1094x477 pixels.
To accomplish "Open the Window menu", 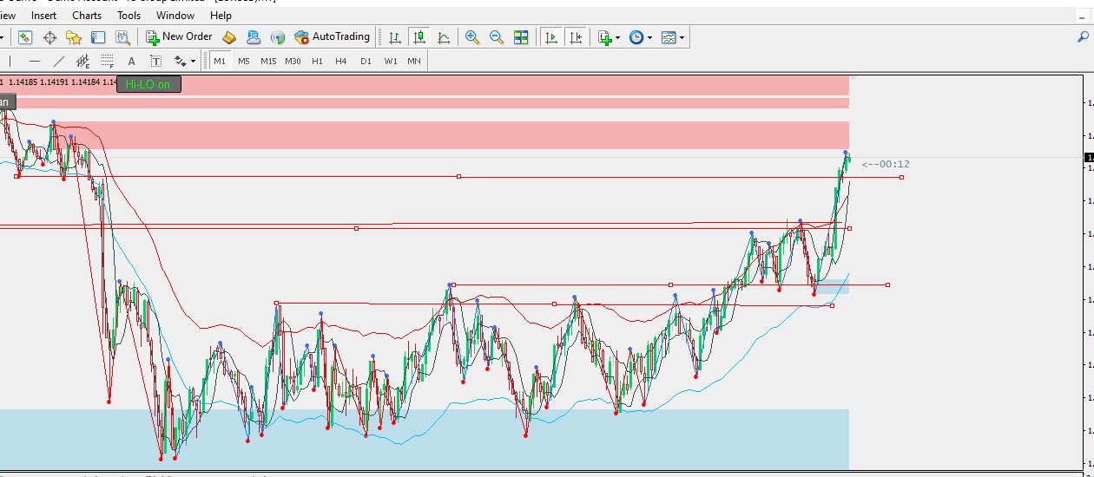I will tap(175, 15).
